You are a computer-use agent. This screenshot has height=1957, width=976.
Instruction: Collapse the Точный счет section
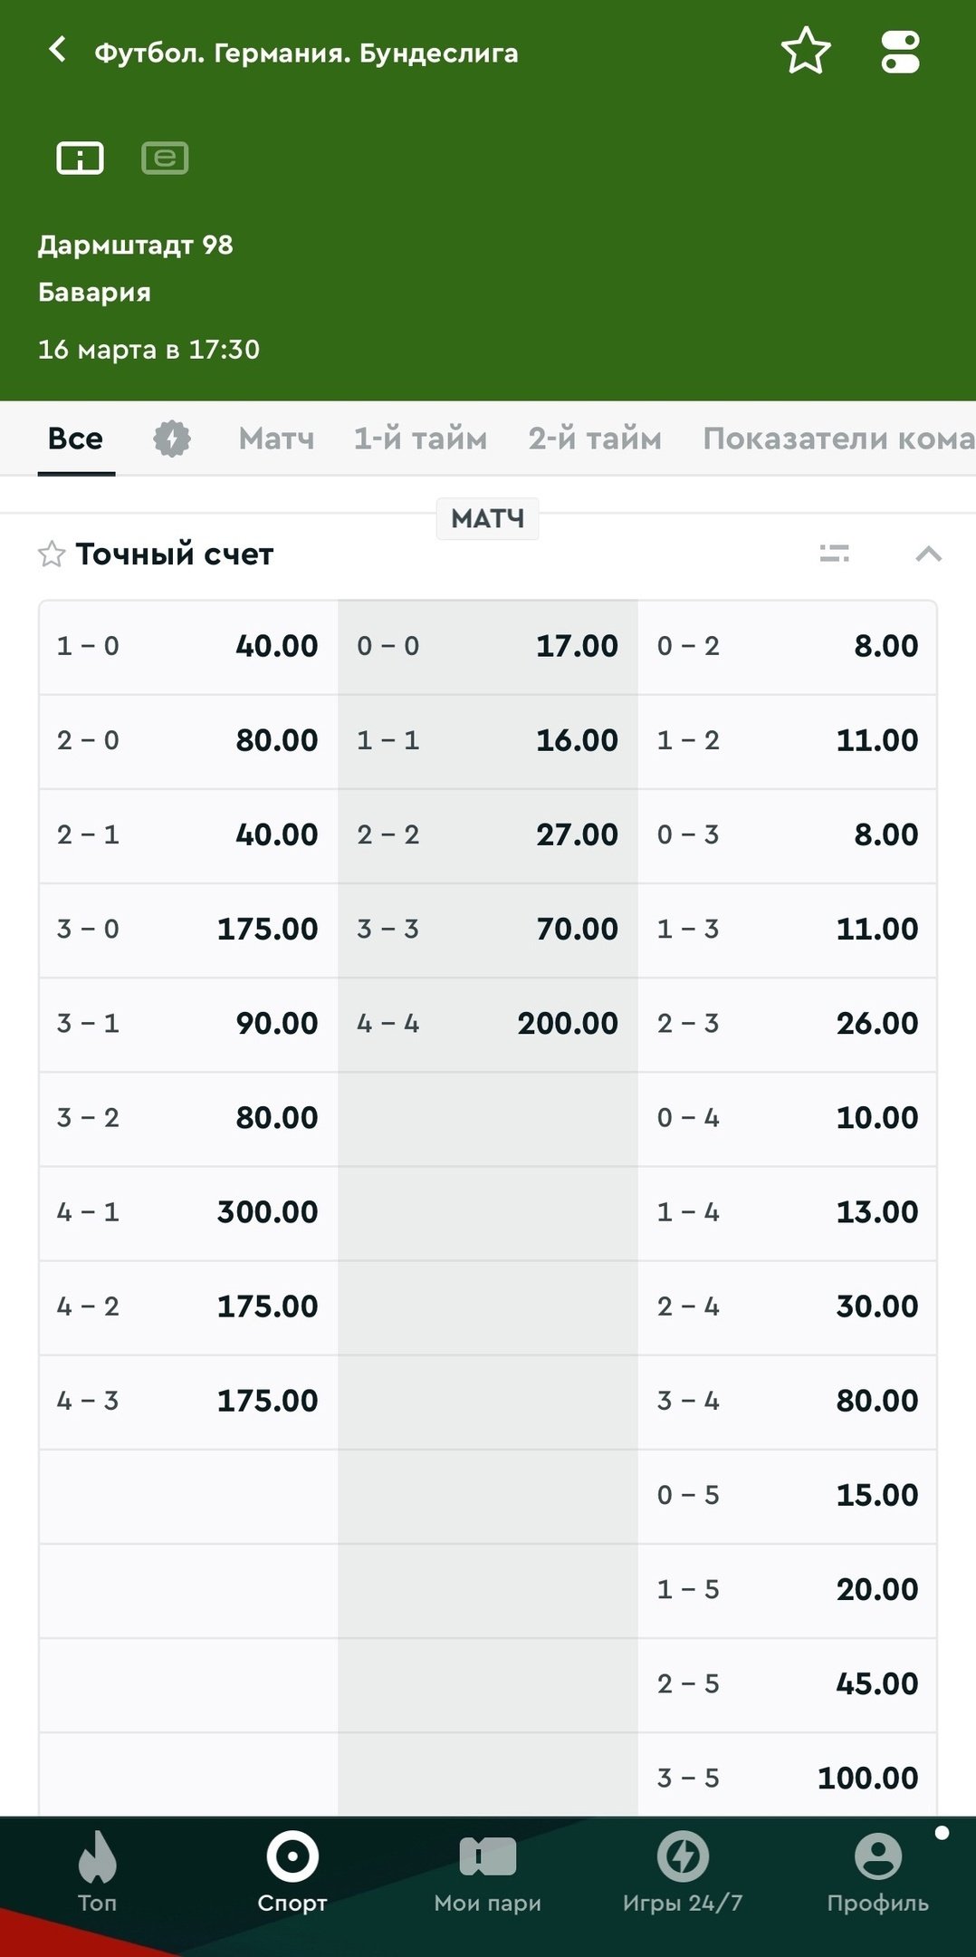[928, 554]
